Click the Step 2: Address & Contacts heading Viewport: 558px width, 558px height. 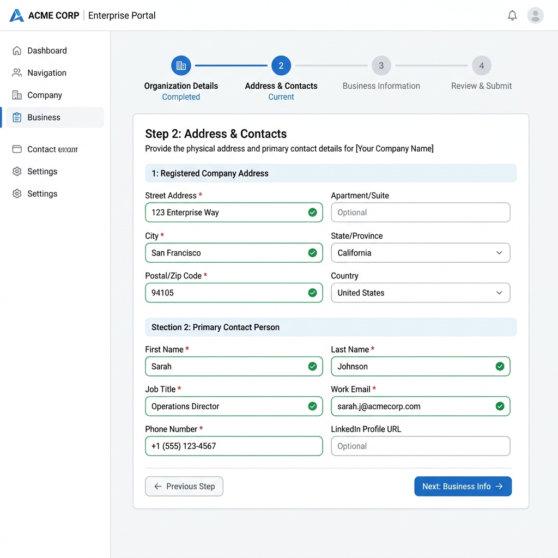pos(216,134)
